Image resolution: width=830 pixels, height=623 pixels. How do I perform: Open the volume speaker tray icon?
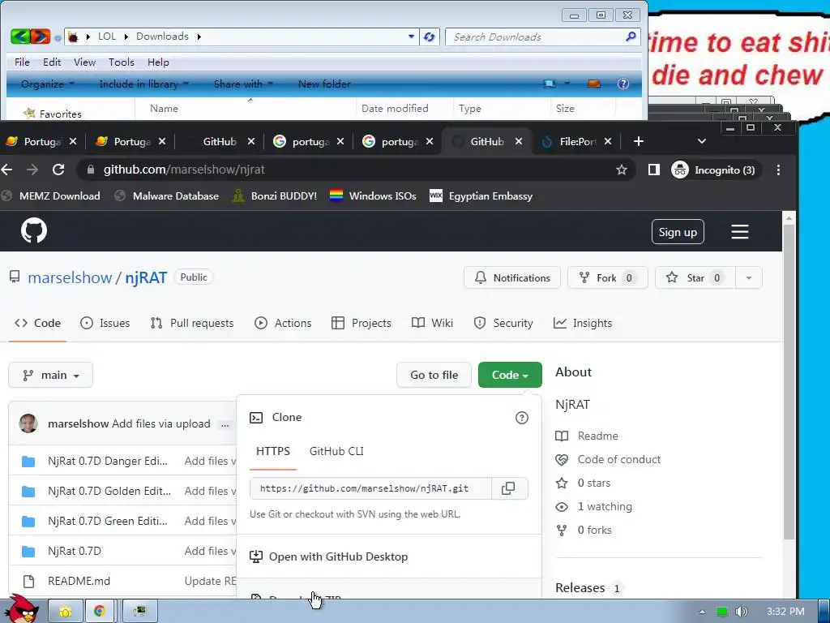point(742,612)
